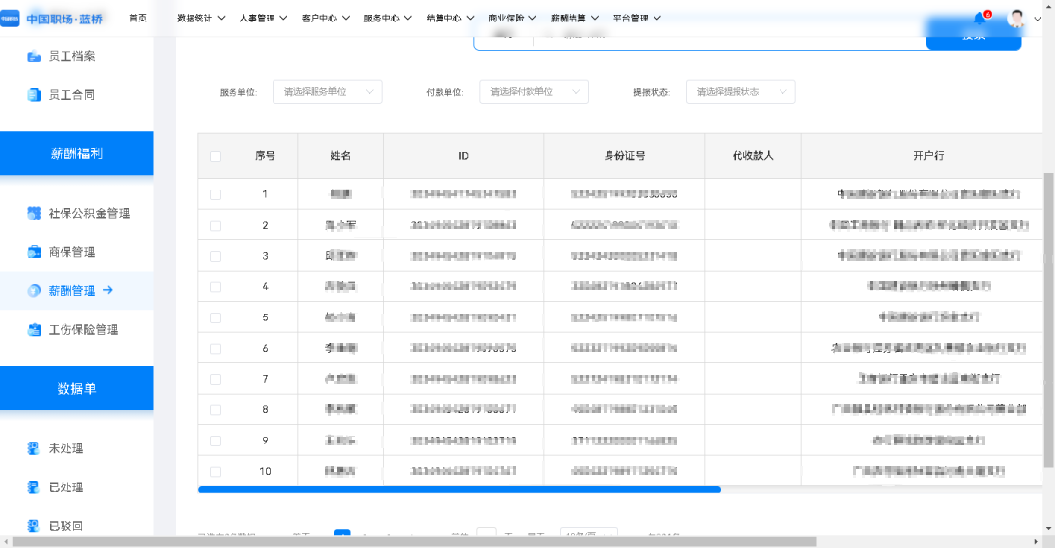Click the sequence number 9 cell

click(x=265, y=441)
